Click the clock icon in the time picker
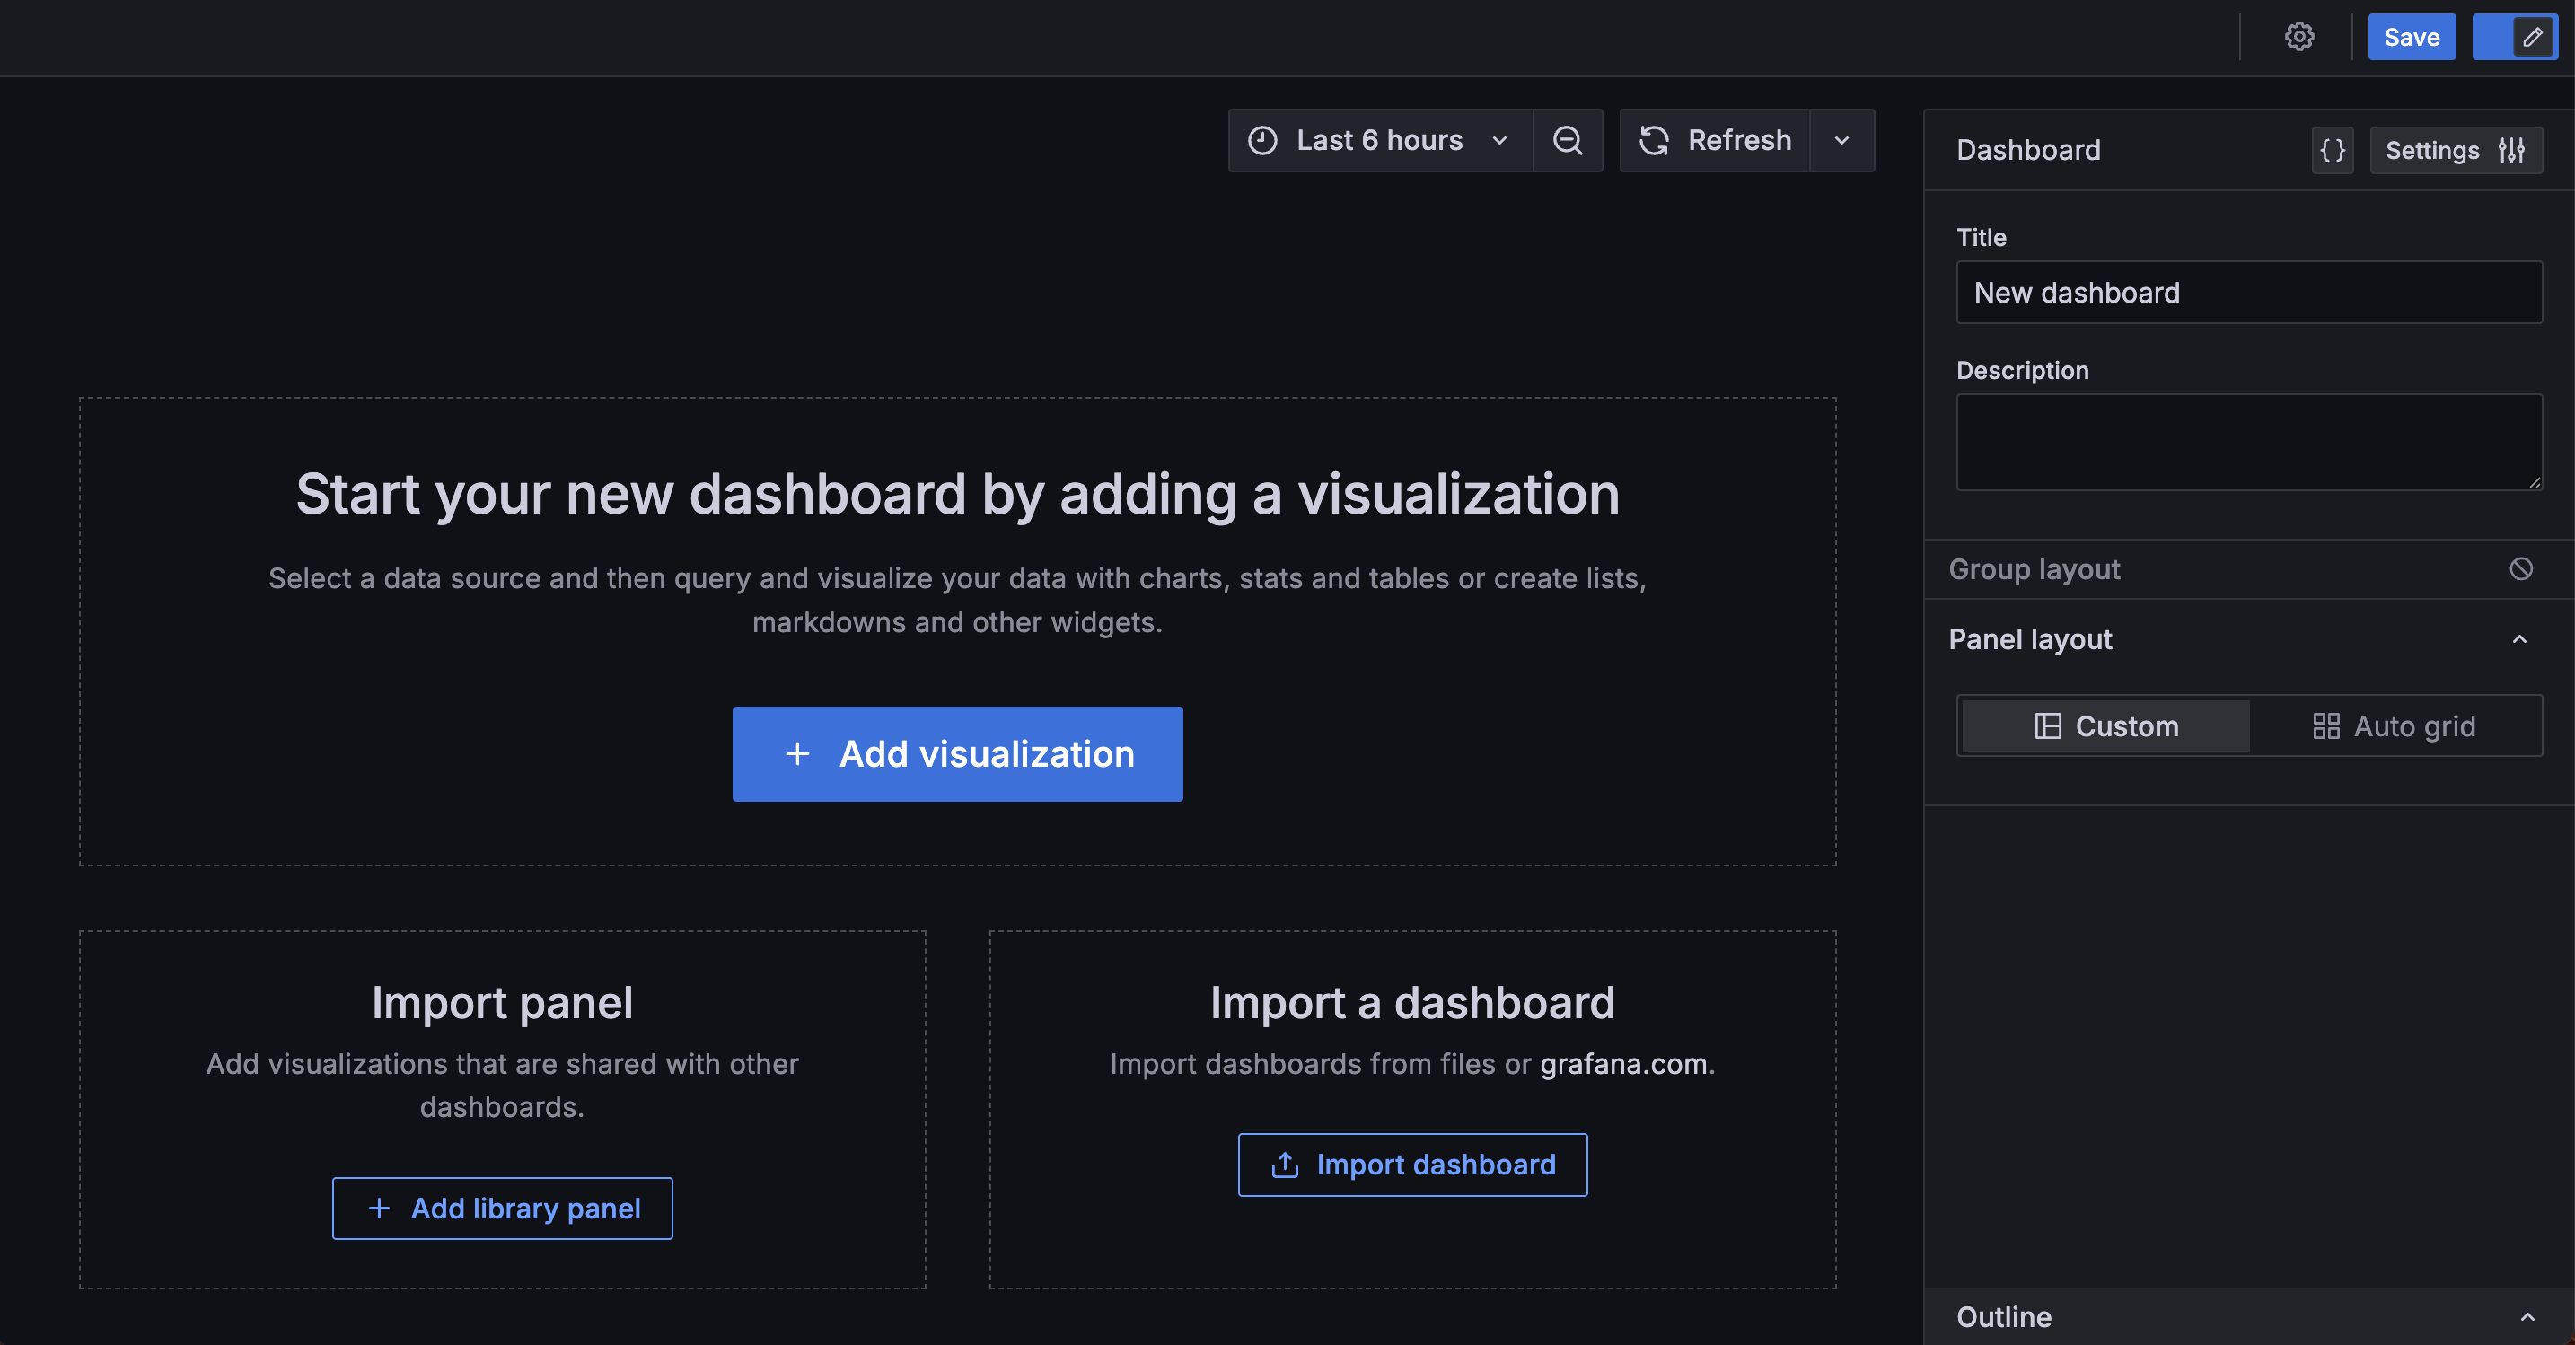Viewport: 2575px width, 1345px height. [1263, 140]
